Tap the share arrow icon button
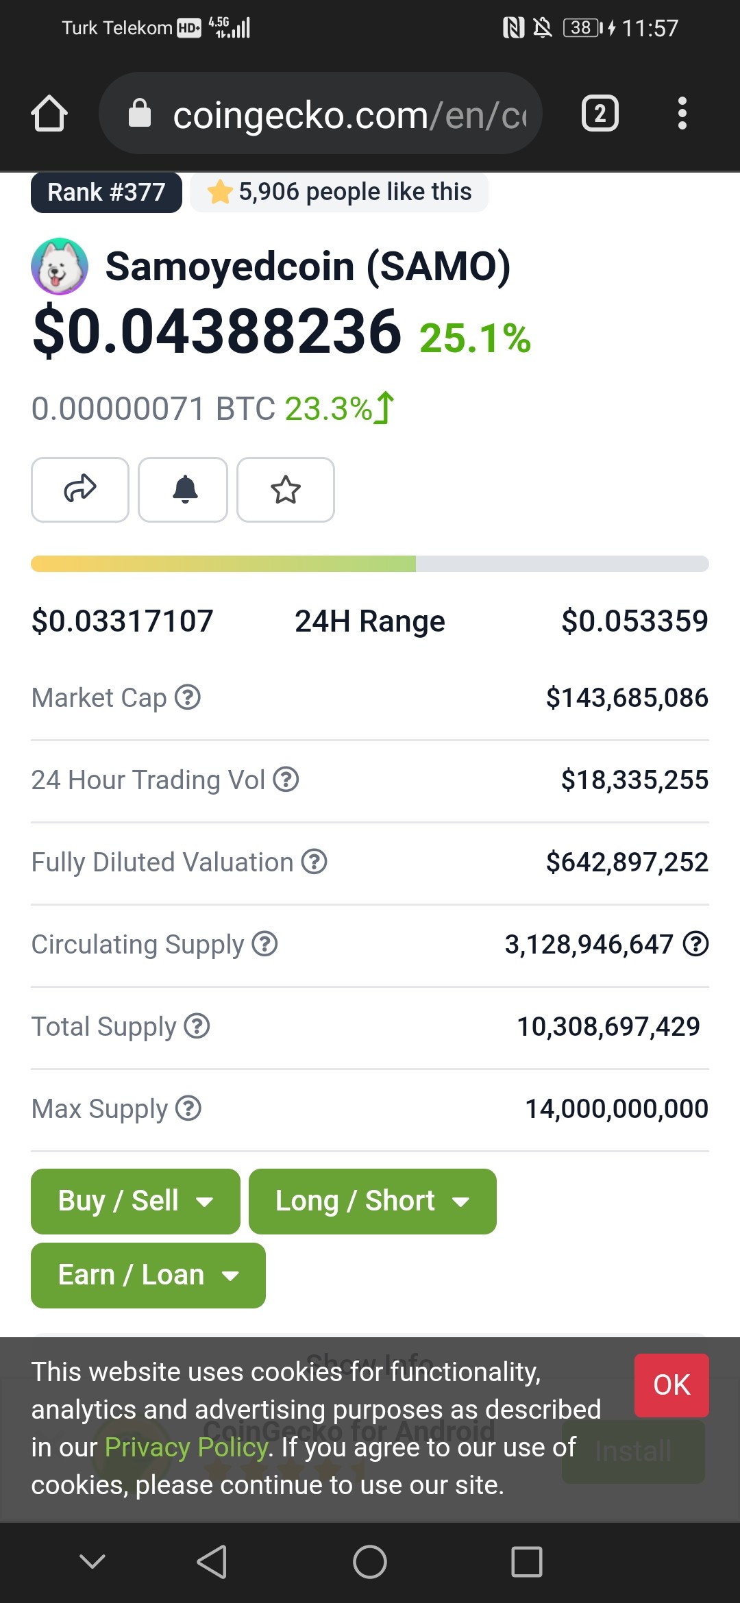Viewport: 740px width, 1603px height. coord(80,490)
